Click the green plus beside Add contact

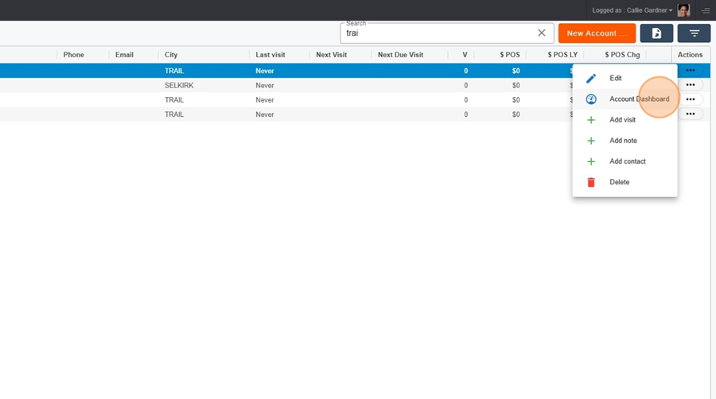(x=591, y=161)
